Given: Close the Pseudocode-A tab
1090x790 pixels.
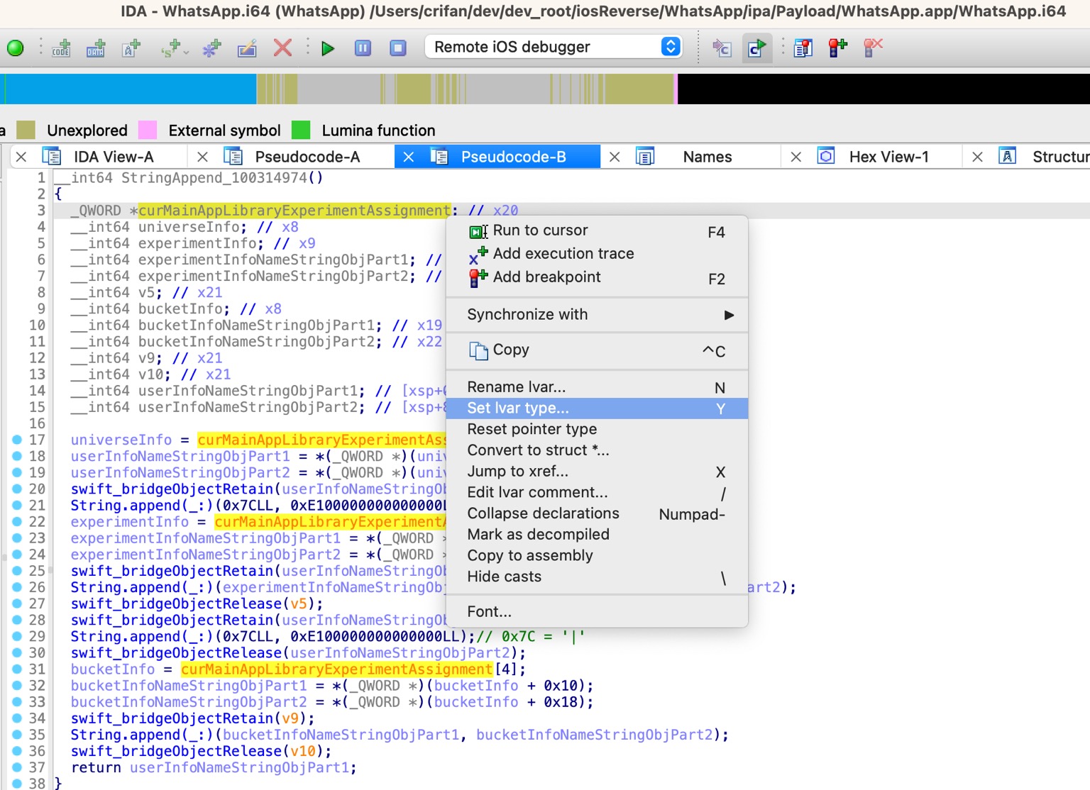Looking at the screenshot, I should point(202,157).
